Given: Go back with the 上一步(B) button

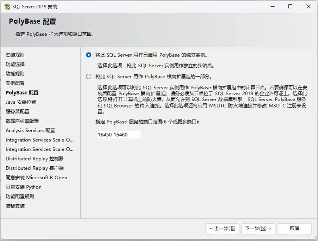Looking at the screenshot, I should [x=222, y=229].
